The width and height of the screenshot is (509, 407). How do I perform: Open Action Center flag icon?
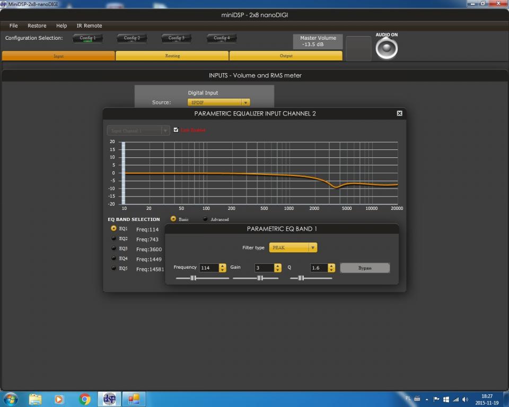click(x=436, y=399)
